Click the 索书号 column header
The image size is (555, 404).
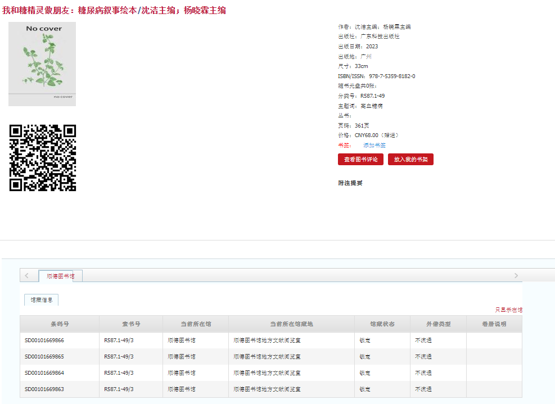coord(131,324)
